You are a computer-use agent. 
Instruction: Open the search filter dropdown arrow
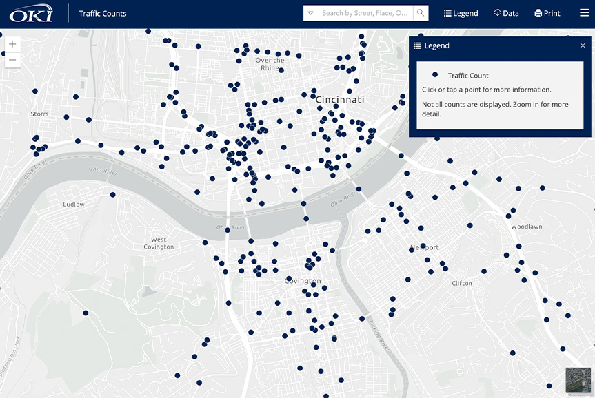[x=311, y=12]
